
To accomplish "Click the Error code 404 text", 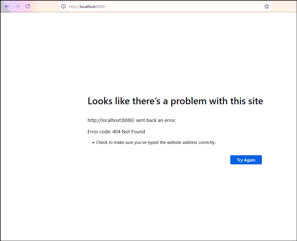I will pos(116,132).
